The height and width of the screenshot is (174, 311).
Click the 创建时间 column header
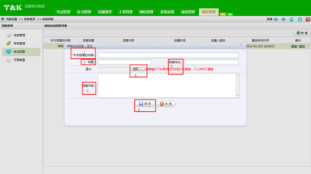179,40
